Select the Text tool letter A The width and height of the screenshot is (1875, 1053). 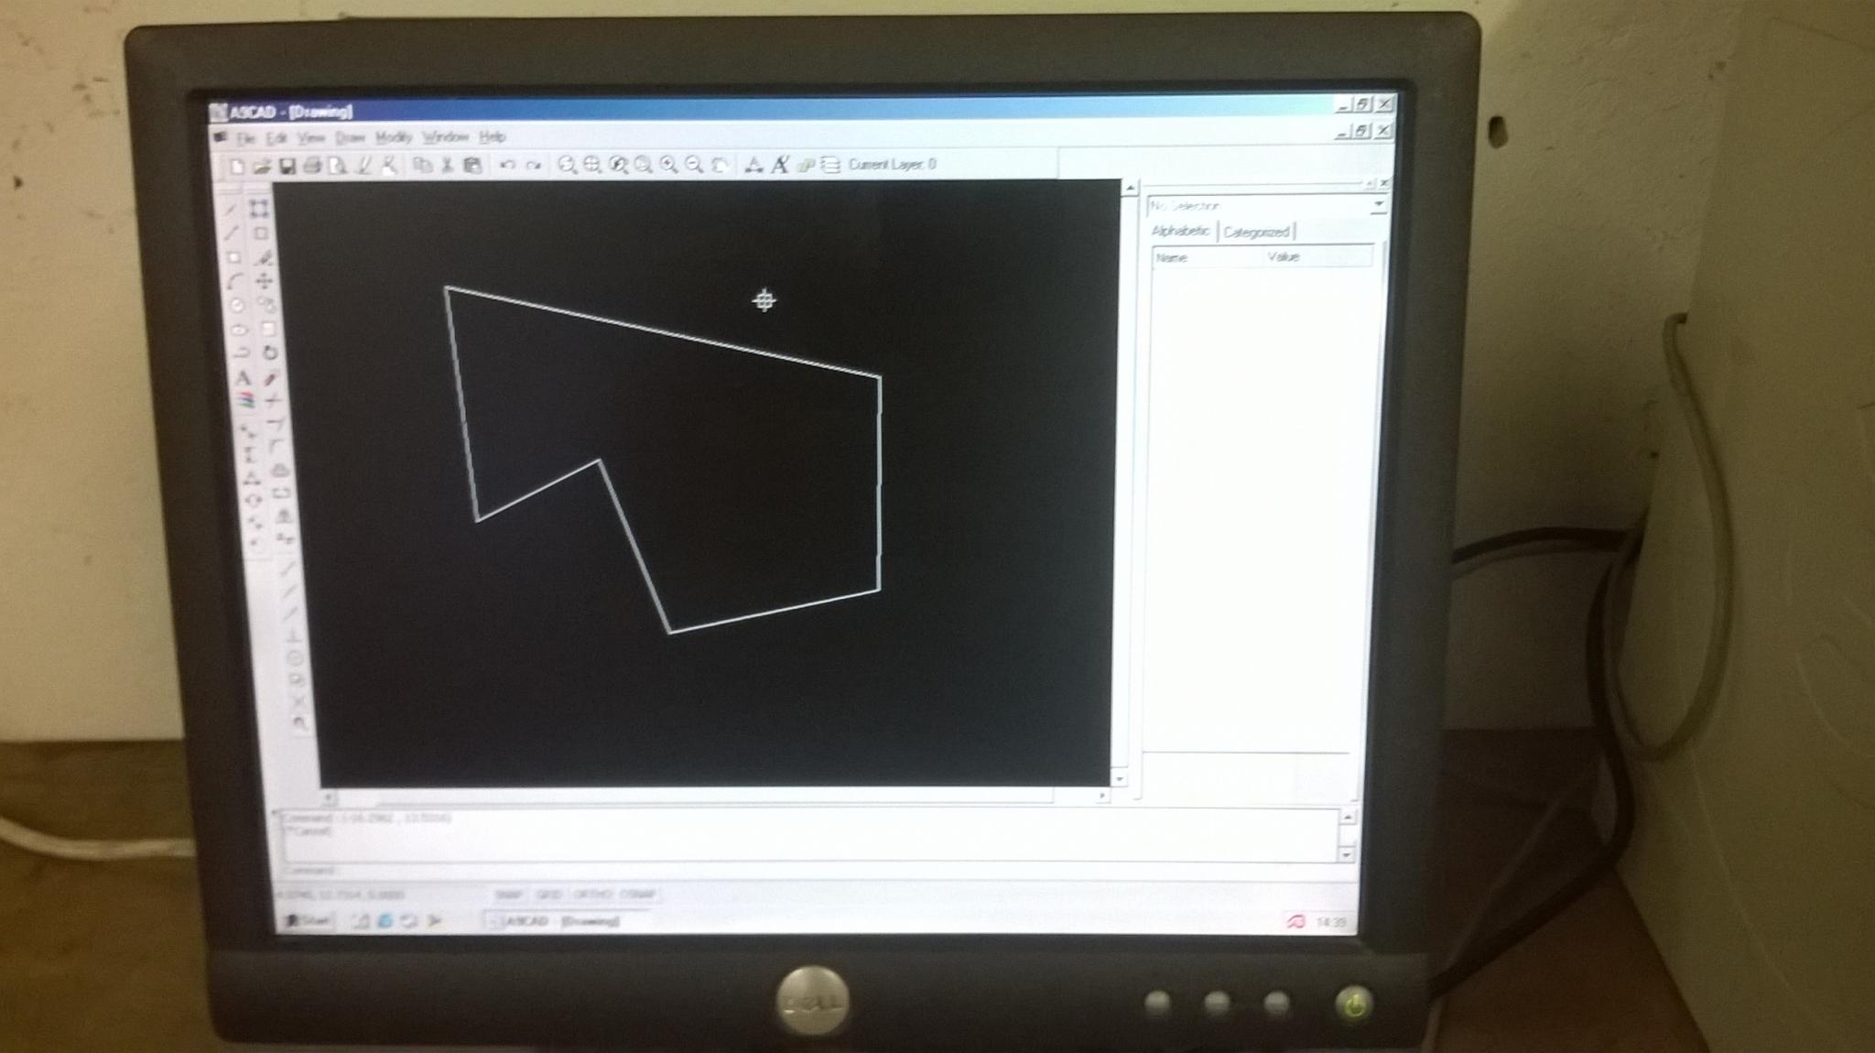244,377
